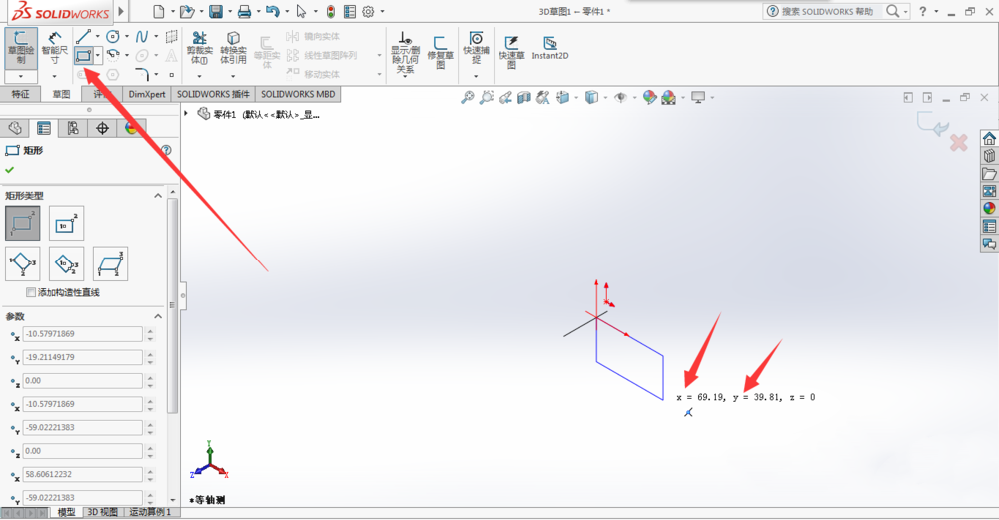Open the DimXpertManager crosshair tab icon

pos(102,128)
